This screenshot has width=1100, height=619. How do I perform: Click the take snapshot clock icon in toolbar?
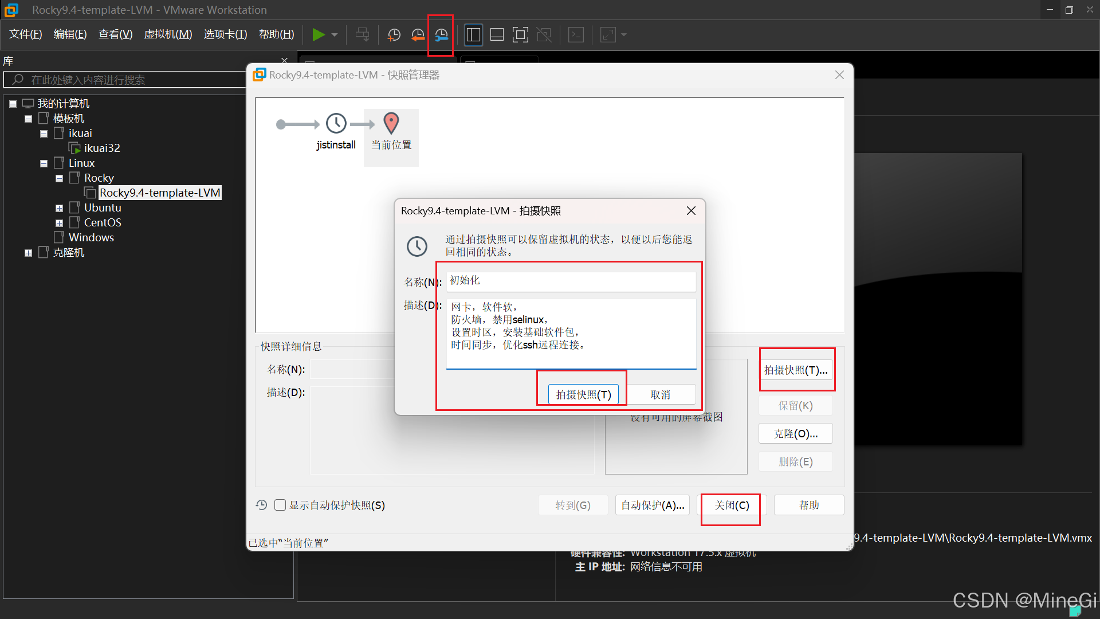(394, 35)
